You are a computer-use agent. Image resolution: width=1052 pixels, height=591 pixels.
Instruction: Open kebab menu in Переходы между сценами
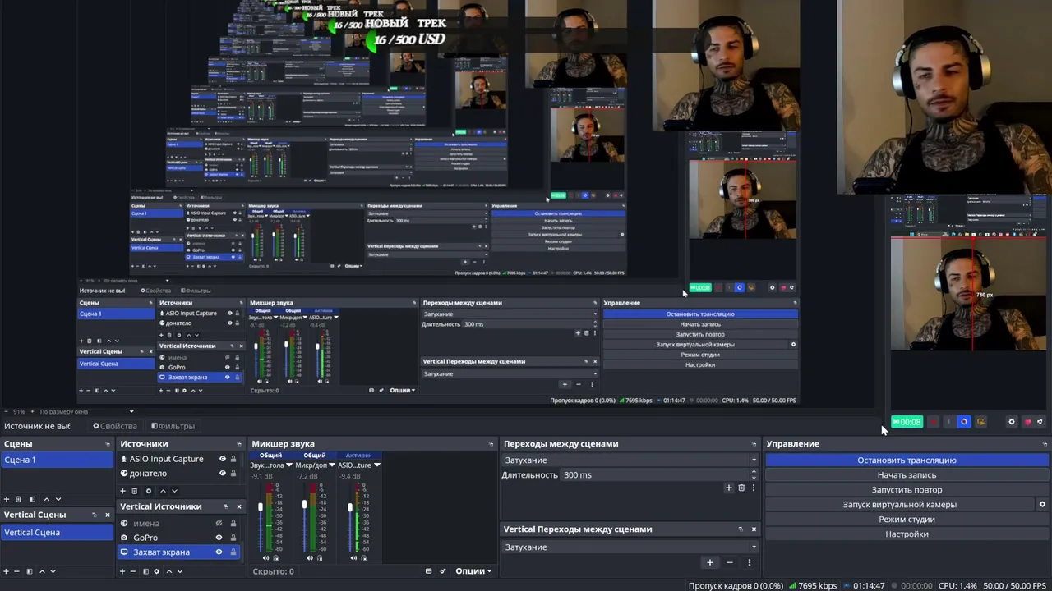[x=753, y=488]
